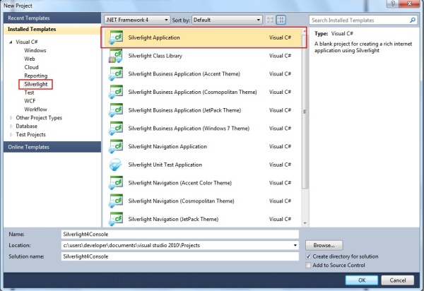
Task: Click the Silverlight Unit Test Application icon
Action: (116, 165)
